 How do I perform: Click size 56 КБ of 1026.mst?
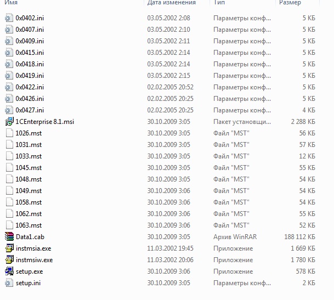pos(307,133)
